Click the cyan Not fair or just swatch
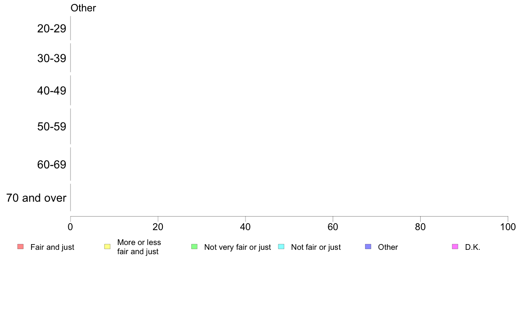 [x=281, y=246]
